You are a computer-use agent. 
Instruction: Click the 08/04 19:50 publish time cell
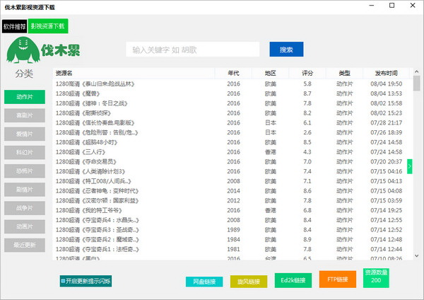[x=386, y=84]
